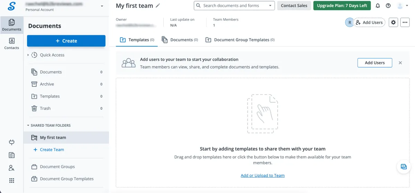Click dashed Add Users button in header
415x193 pixels.
tap(369, 22)
